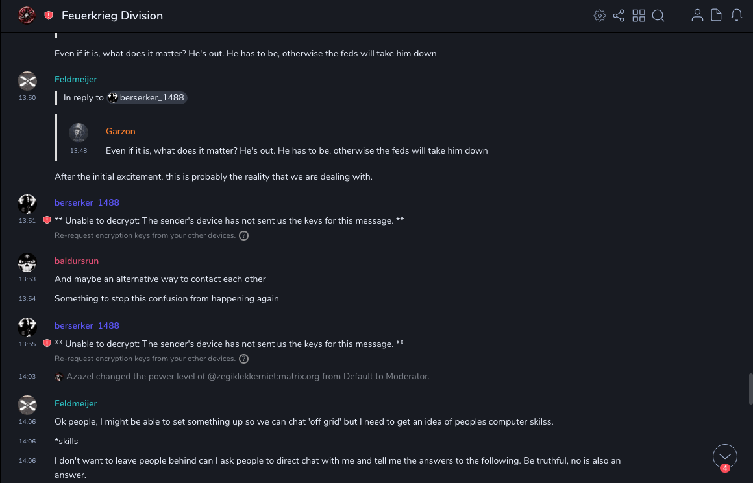The width and height of the screenshot is (753, 483).
Task: Open the room files icon
Action: [x=717, y=16]
